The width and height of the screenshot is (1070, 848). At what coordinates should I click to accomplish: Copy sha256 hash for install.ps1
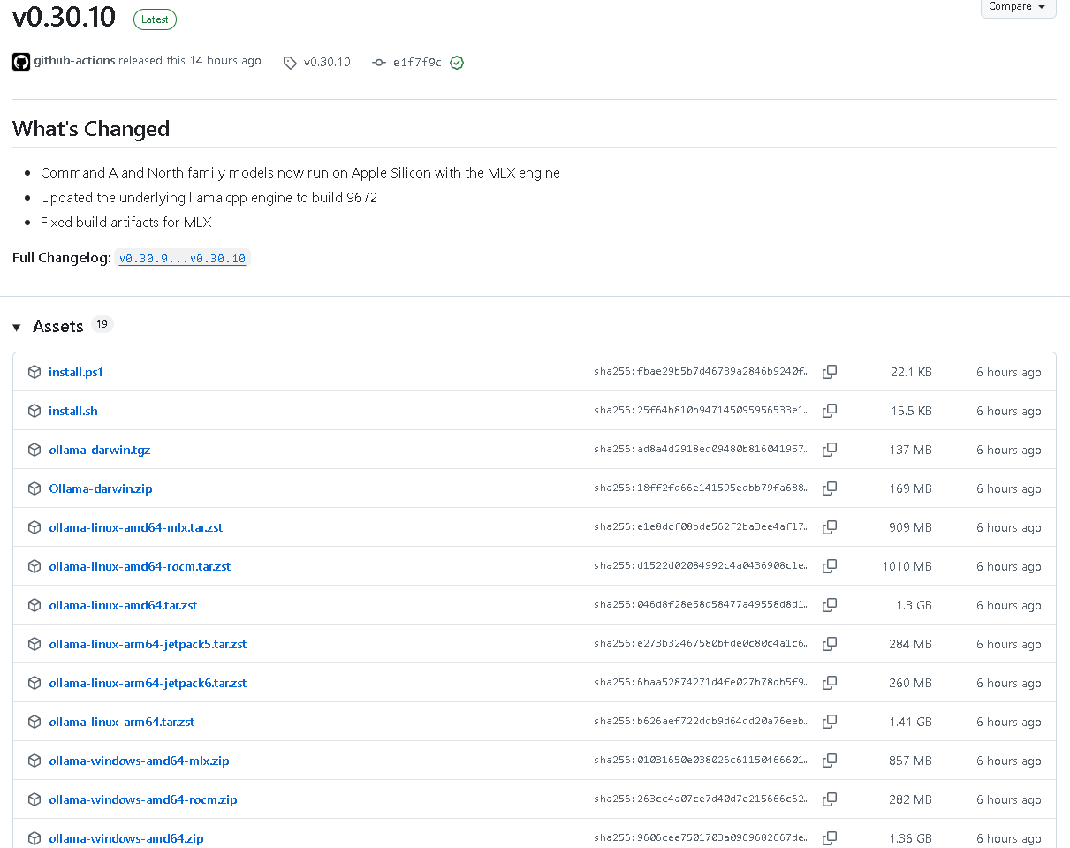point(830,372)
